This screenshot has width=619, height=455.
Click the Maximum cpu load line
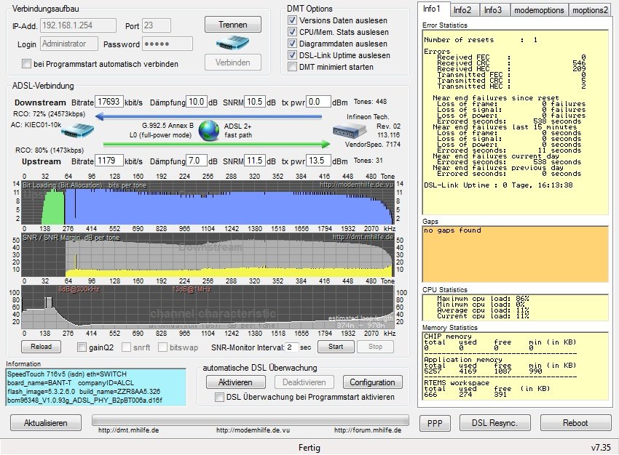point(483,299)
